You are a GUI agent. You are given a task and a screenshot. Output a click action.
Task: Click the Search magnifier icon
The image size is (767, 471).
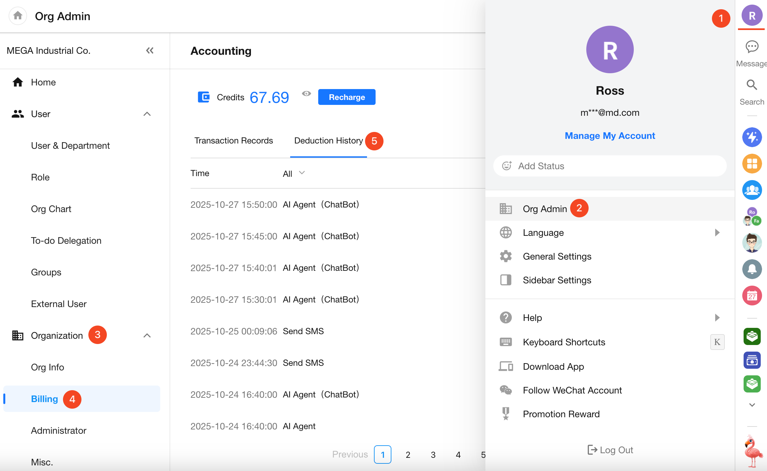point(752,85)
